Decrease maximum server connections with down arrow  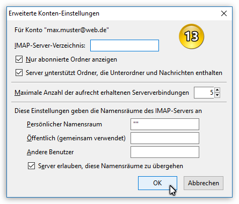(217, 95)
